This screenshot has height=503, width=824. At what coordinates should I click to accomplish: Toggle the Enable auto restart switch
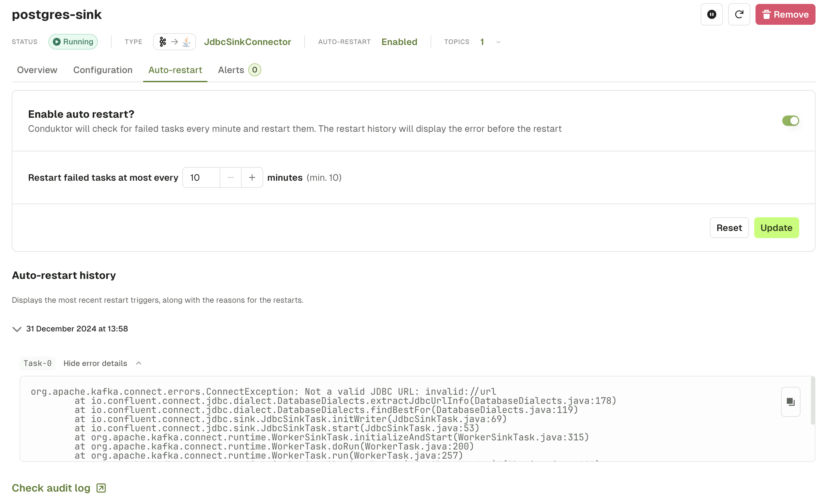point(790,121)
